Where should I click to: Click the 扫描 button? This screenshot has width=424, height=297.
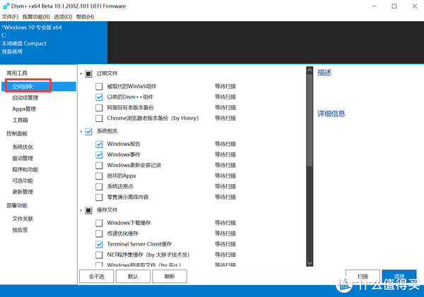coord(363,277)
